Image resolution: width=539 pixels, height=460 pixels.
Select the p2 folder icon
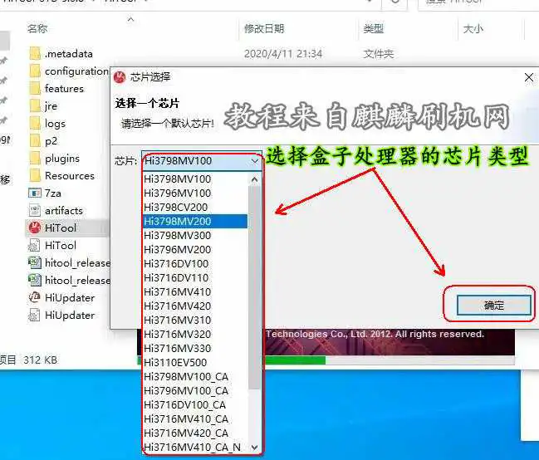pos(35,141)
